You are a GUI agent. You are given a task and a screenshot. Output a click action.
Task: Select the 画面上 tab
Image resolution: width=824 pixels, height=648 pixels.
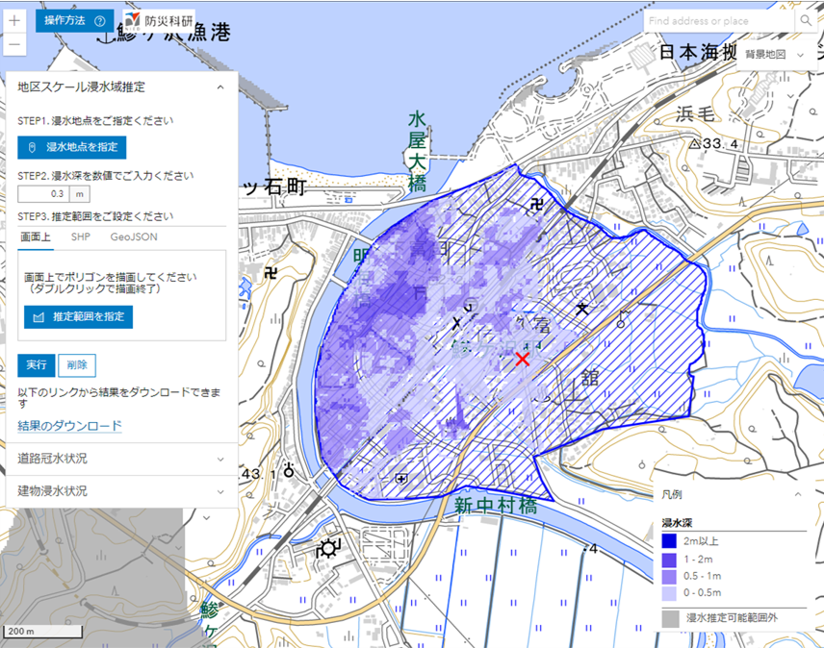(x=36, y=237)
